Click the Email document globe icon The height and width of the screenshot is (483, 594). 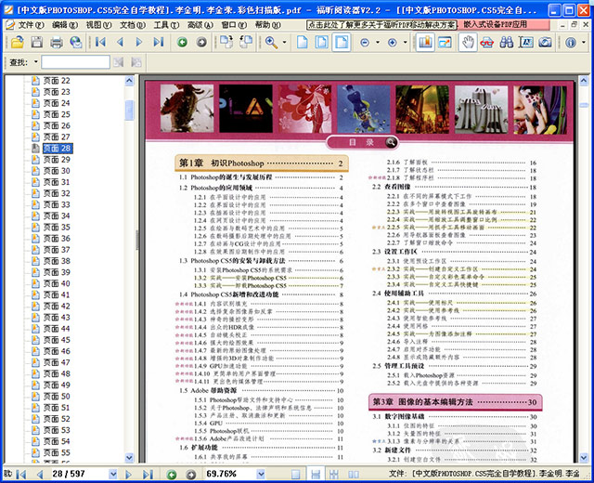click(x=76, y=42)
